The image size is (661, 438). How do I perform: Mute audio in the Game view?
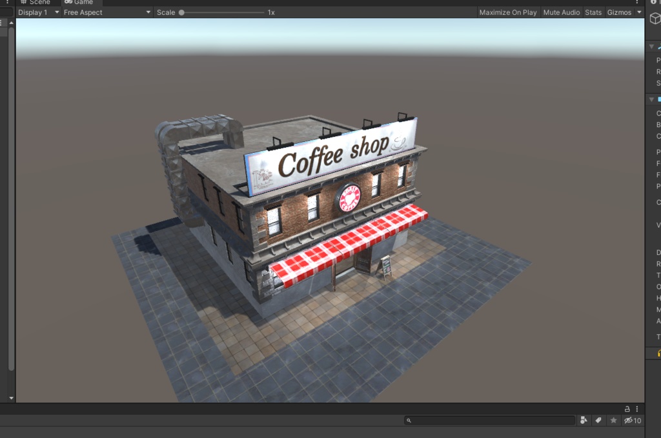point(561,12)
